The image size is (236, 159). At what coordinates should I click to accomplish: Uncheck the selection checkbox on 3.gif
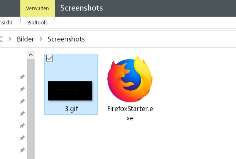pos(50,58)
